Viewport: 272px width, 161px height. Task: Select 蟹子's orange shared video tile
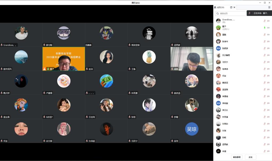64,59
